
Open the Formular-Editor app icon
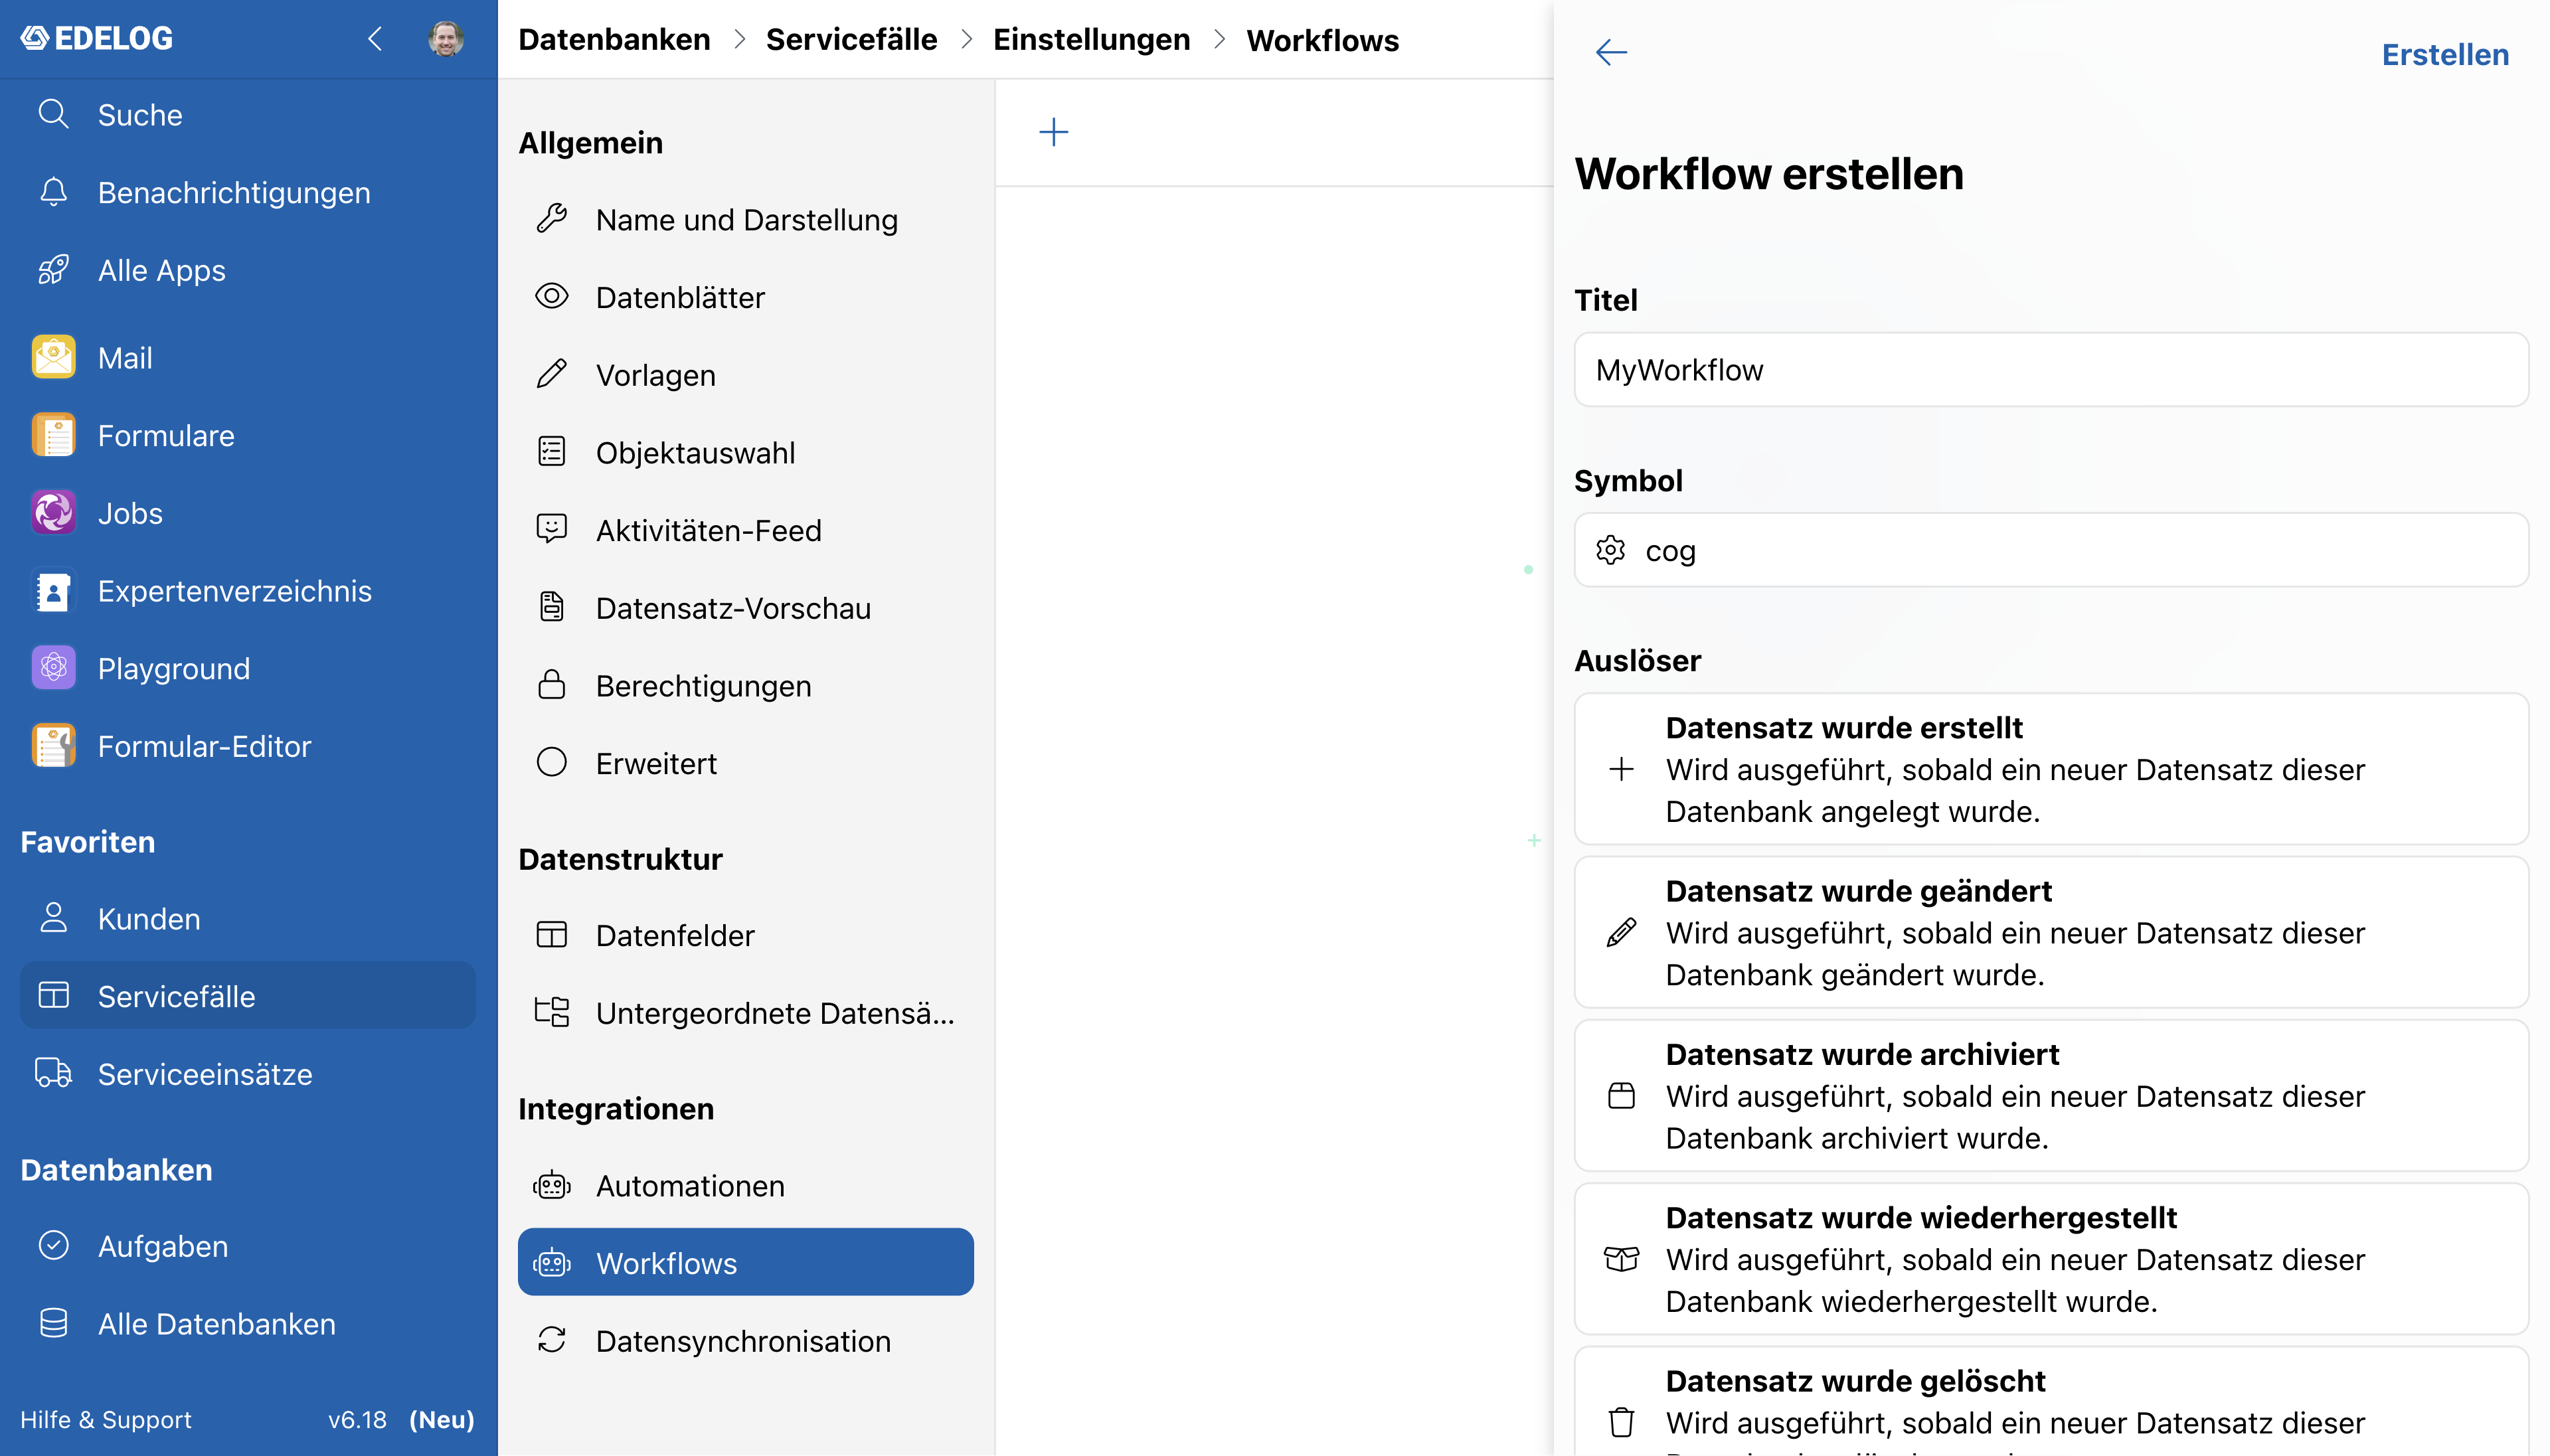coord(53,746)
